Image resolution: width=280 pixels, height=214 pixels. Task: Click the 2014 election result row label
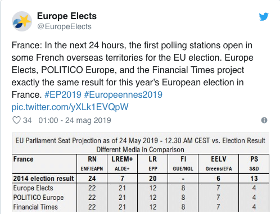click(43, 179)
